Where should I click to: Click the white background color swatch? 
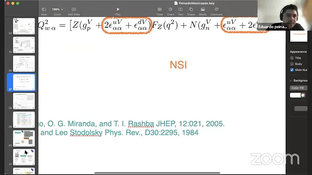pos(295,95)
